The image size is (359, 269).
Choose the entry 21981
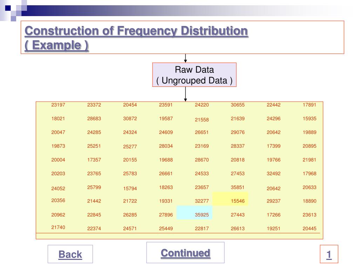tap(309, 160)
